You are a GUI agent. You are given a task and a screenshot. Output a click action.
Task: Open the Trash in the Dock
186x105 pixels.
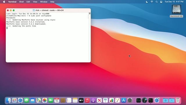178,100
